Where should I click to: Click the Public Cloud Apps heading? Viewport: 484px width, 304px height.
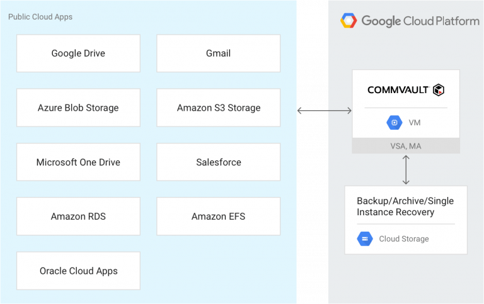40,17
